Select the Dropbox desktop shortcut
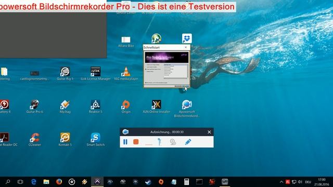 [187, 38]
